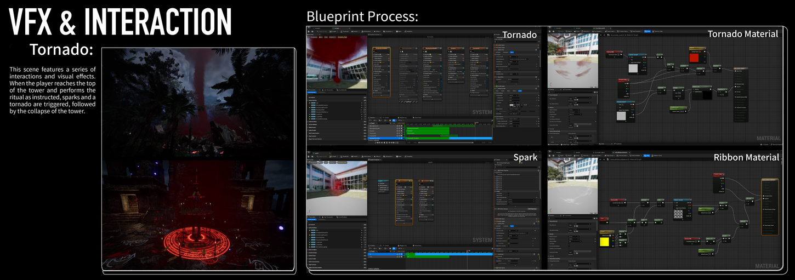Screen dimensions: 795x280
Task: Click Scalability in the Tornado editor toolbar
Action: pos(408,31)
